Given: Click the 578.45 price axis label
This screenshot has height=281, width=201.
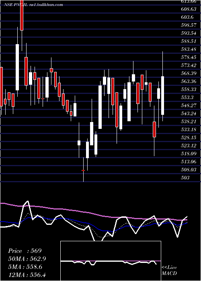Looking at the screenshot, I should click(x=189, y=57).
